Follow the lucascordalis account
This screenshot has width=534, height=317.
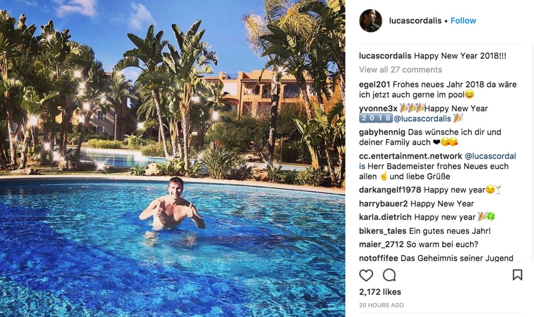click(463, 21)
